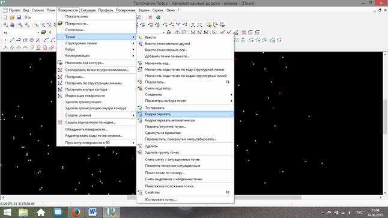388x218 pixels.
Task: Open the Вид menu
Action: pyautogui.click(x=26, y=10)
